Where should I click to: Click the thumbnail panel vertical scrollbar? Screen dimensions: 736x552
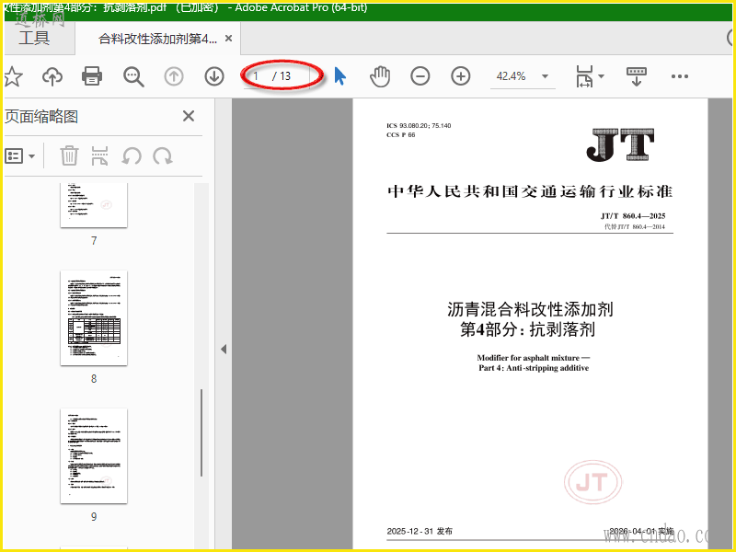coord(201,432)
